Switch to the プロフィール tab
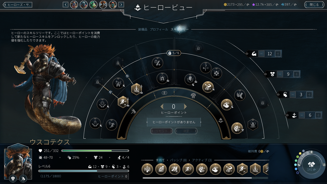This screenshot has width=327, height=184. (159, 29)
